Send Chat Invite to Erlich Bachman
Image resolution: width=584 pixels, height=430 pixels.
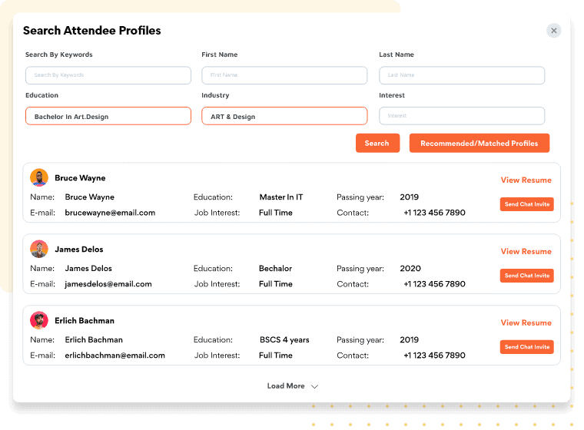(x=526, y=347)
